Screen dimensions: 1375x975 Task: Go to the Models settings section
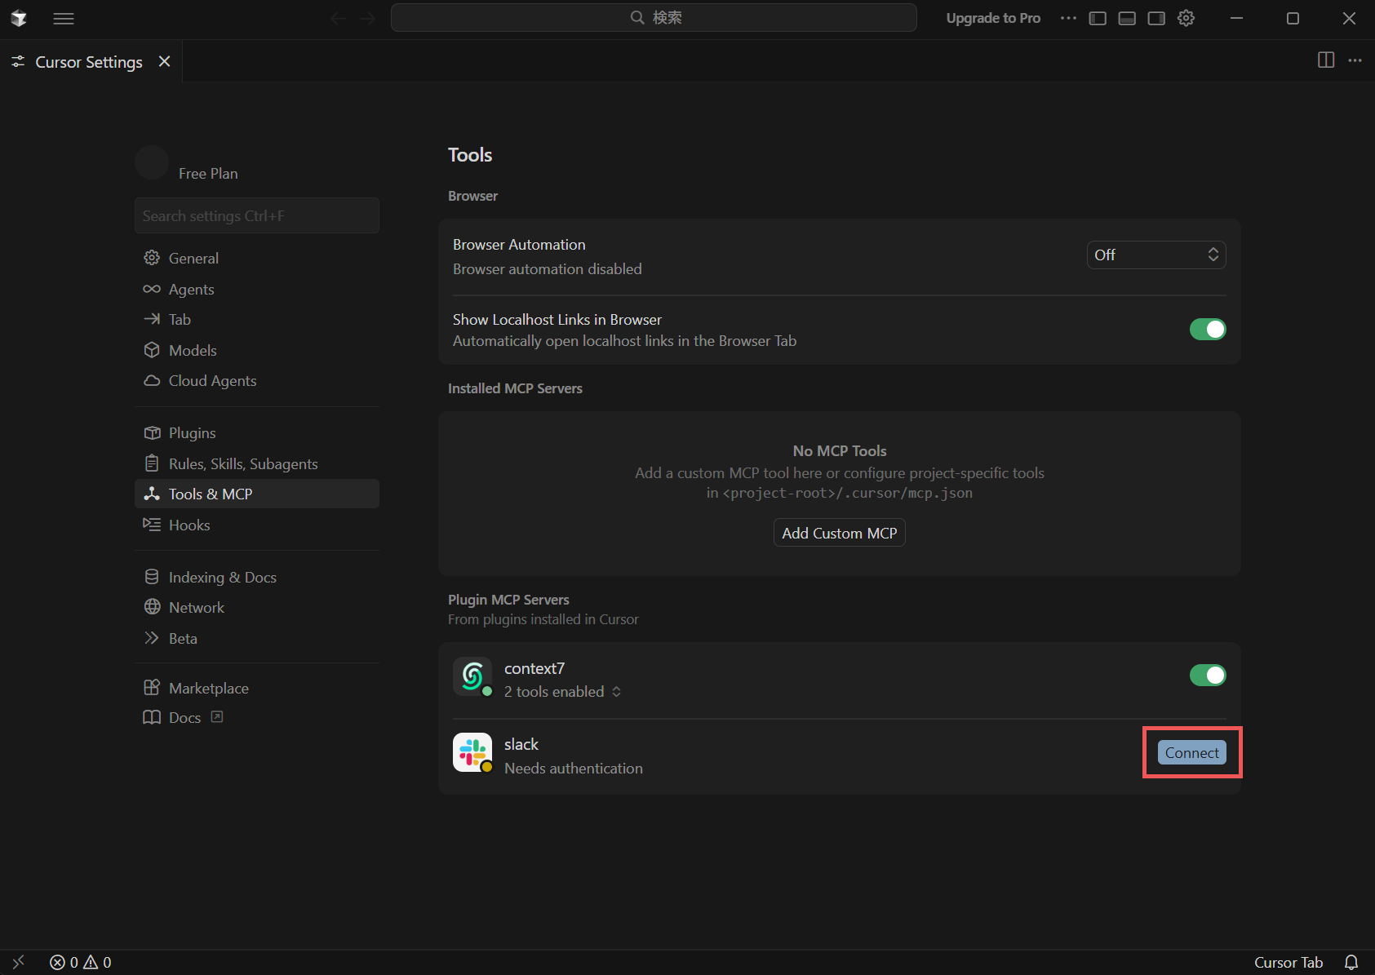pos(193,350)
